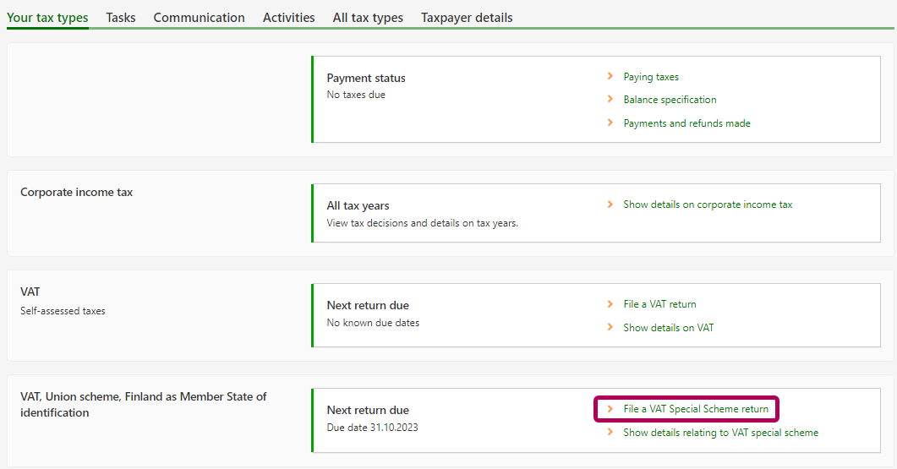Open the Your tax types tab
The image size is (897, 469).
(x=47, y=18)
